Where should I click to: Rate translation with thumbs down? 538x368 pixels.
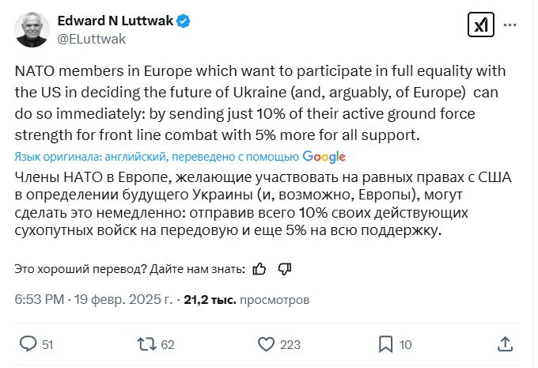(x=285, y=269)
